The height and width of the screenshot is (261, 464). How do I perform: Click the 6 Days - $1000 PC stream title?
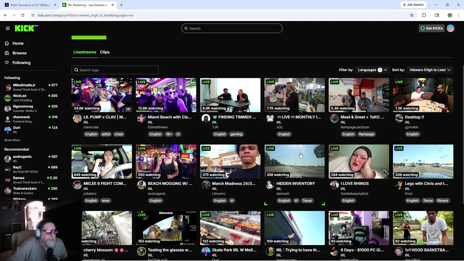tap(362, 250)
